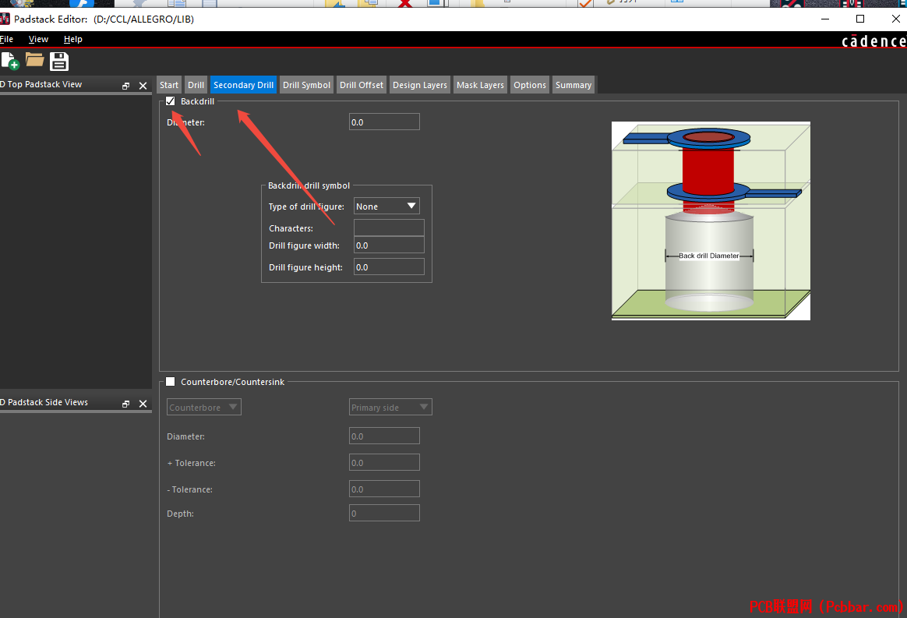Open the View menu
This screenshot has width=907, height=618.
coord(38,39)
